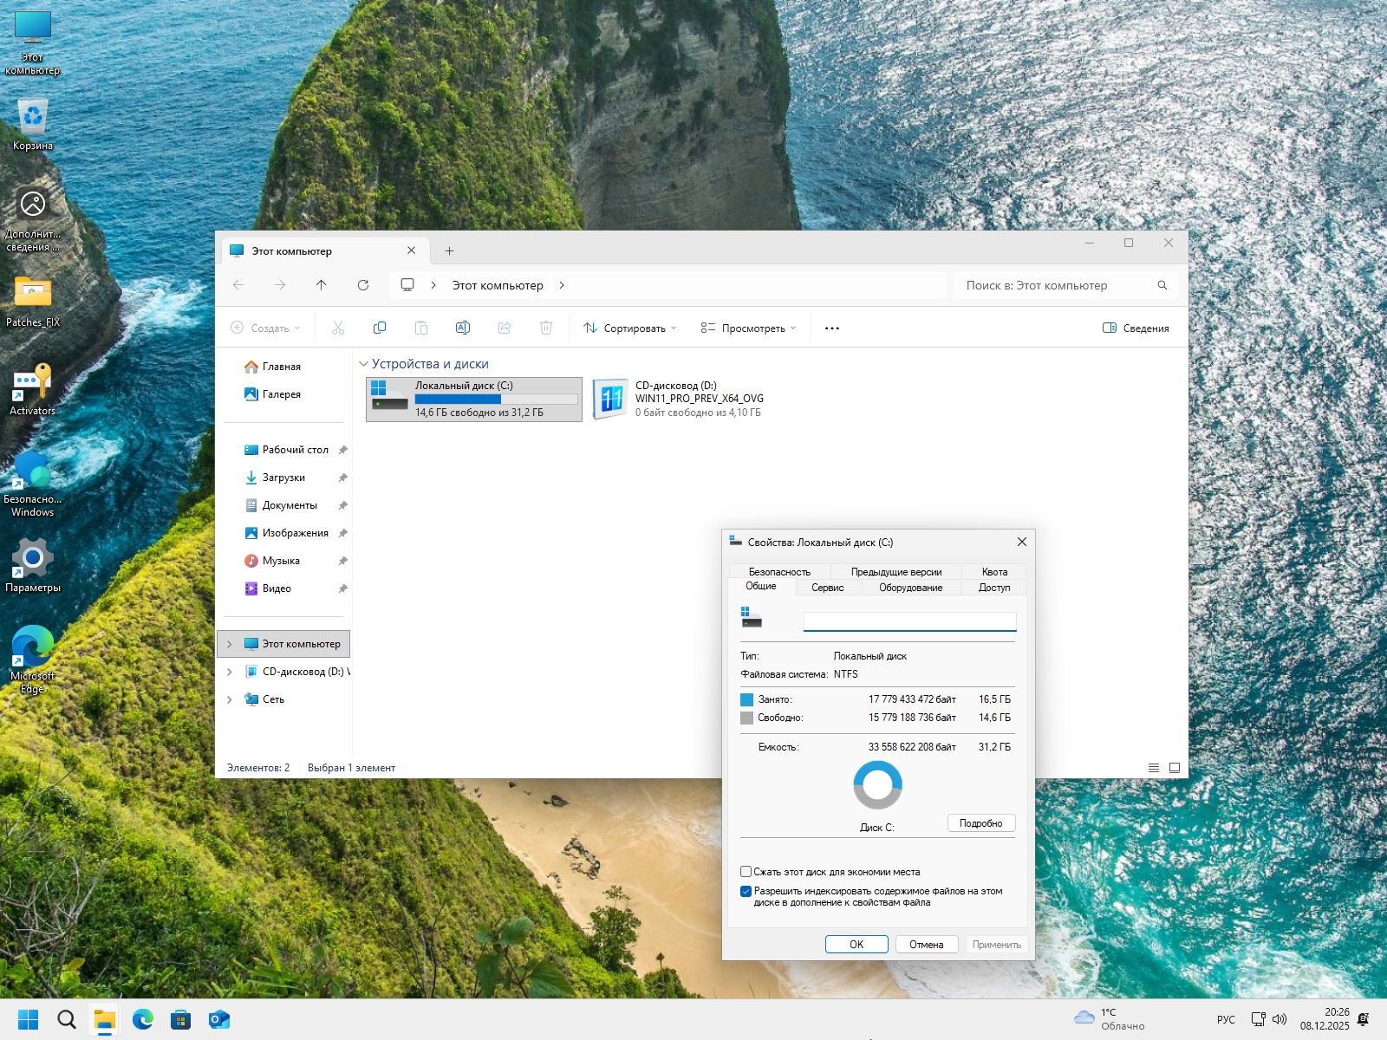The width and height of the screenshot is (1387, 1040).
Task: Click the Rename icon in the toolbar
Action: (462, 328)
